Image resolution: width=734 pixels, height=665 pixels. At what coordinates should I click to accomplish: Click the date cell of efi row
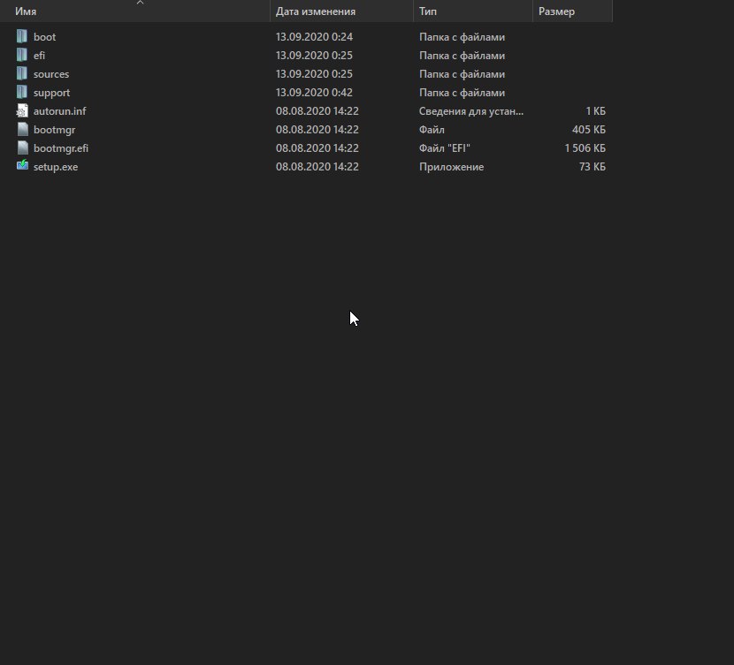(x=314, y=56)
